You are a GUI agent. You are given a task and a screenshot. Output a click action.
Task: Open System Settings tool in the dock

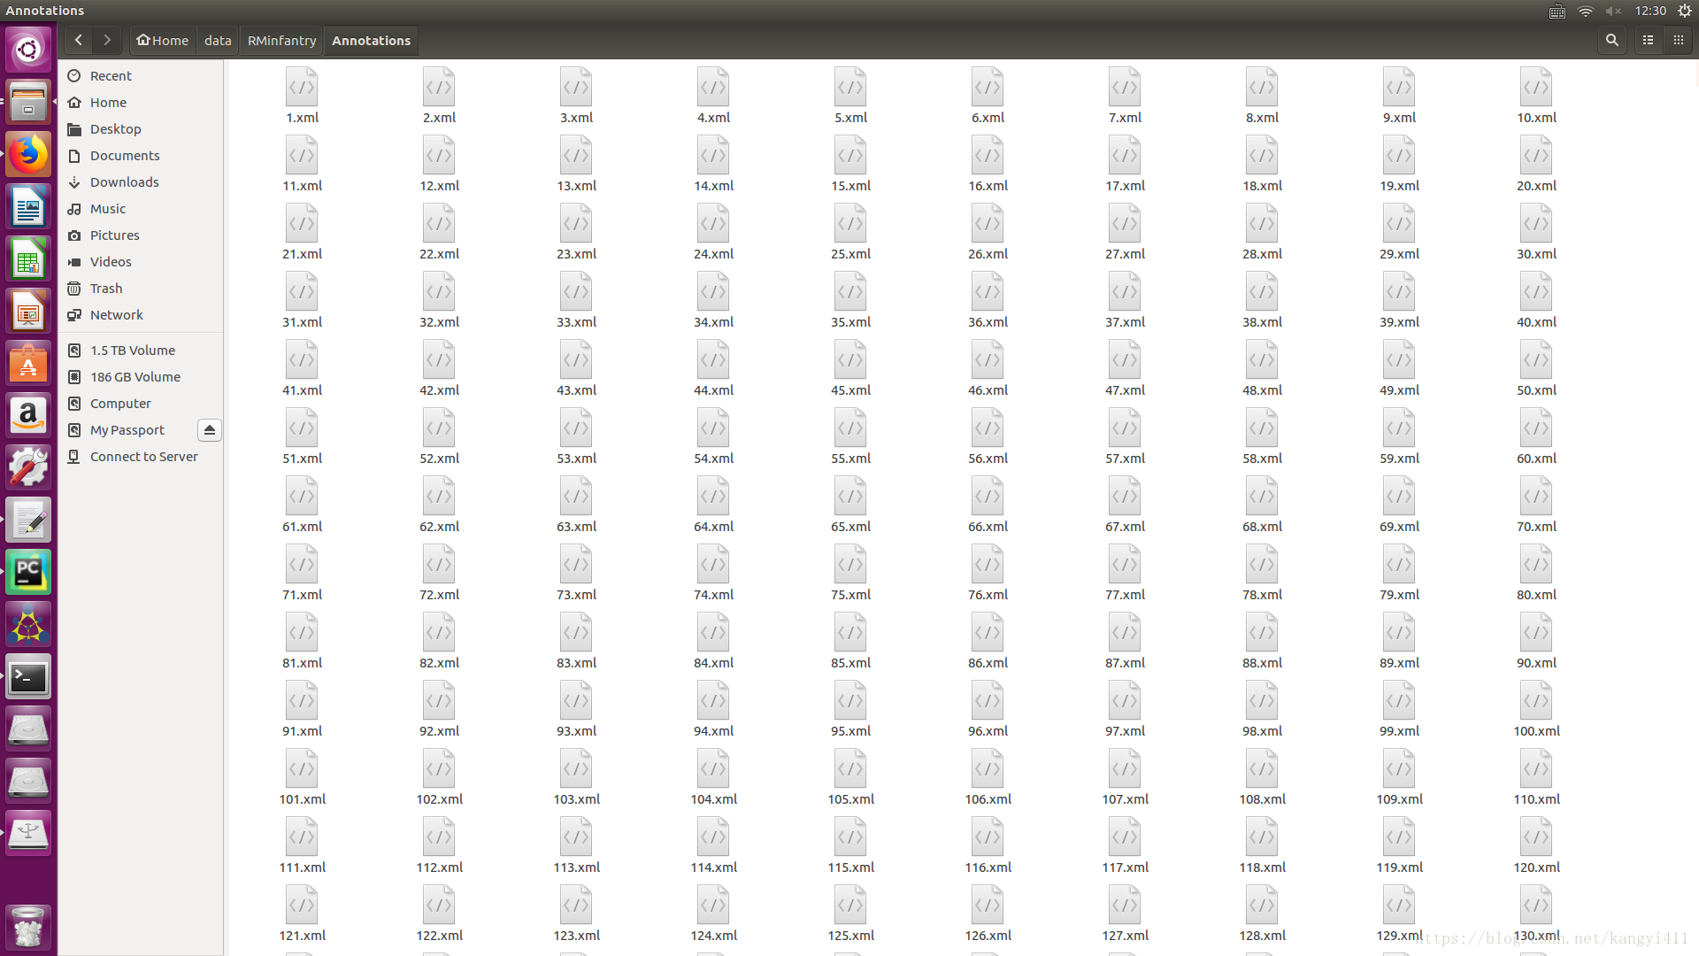[28, 468]
